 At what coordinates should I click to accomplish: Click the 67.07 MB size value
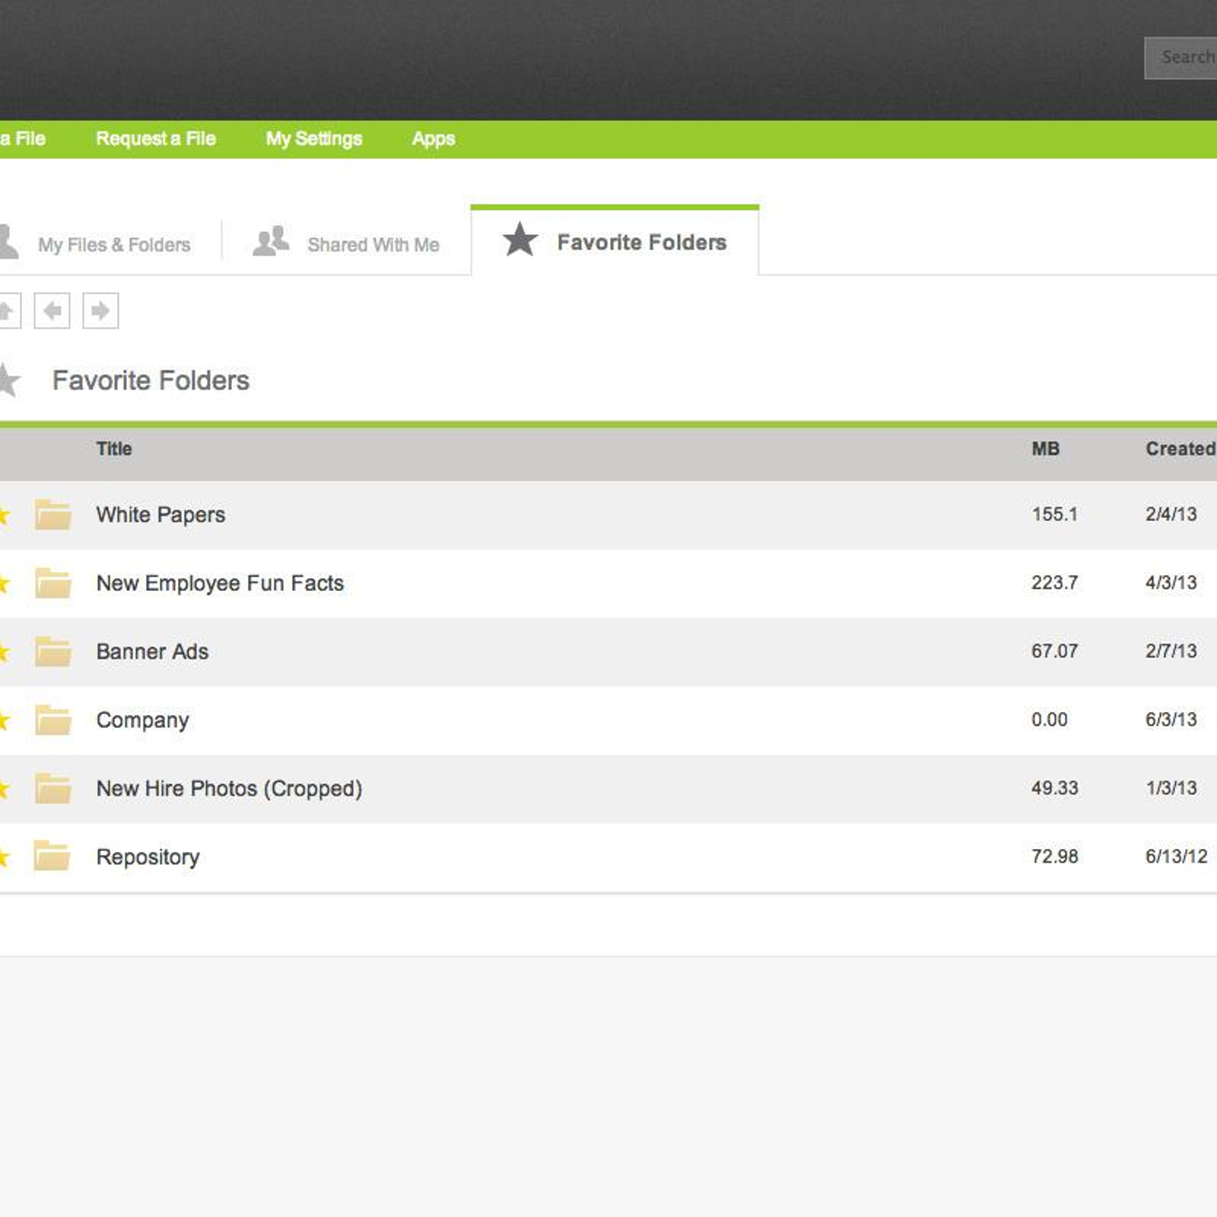tap(1054, 651)
